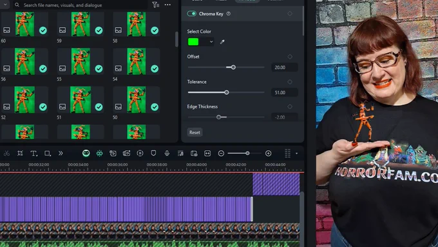Select media thumbnail 56
This screenshot has height=247, width=438.
coord(24,61)
